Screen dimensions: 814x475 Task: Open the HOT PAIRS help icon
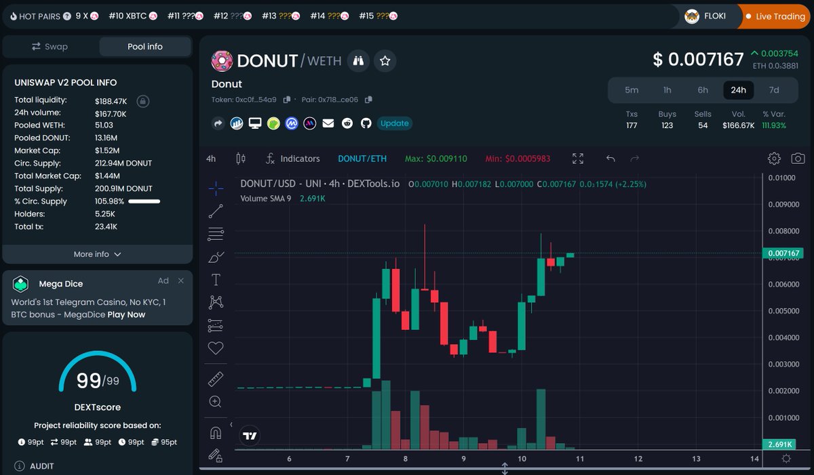67,16
